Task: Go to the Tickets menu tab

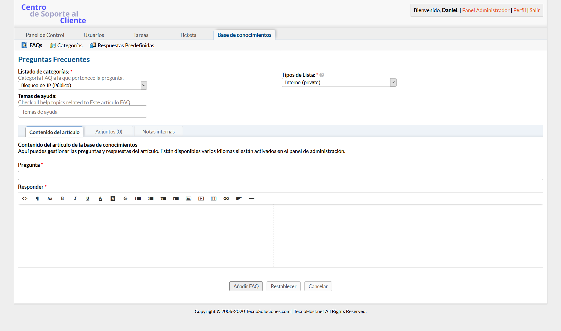Action: [188, 35]
